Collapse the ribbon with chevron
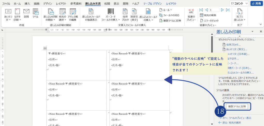This screenshot has height=126, width=264. click(260, 25)
